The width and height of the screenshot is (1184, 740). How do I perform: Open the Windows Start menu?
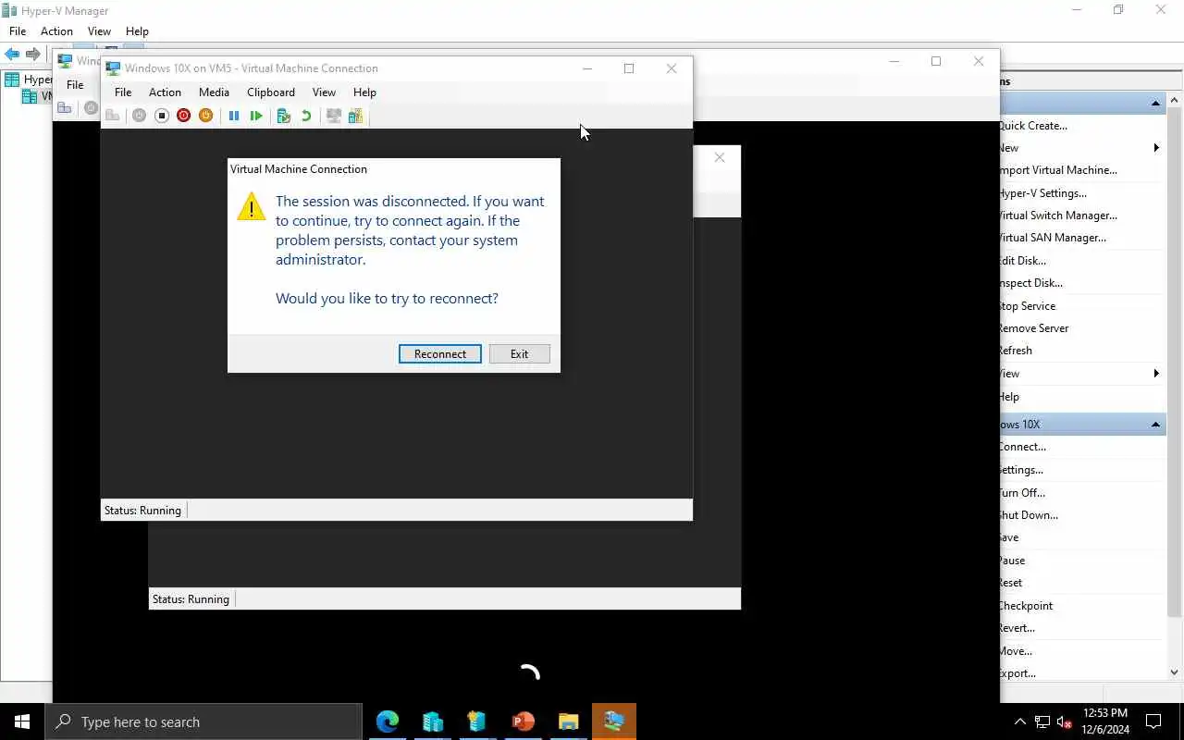(x=22, y=721)
